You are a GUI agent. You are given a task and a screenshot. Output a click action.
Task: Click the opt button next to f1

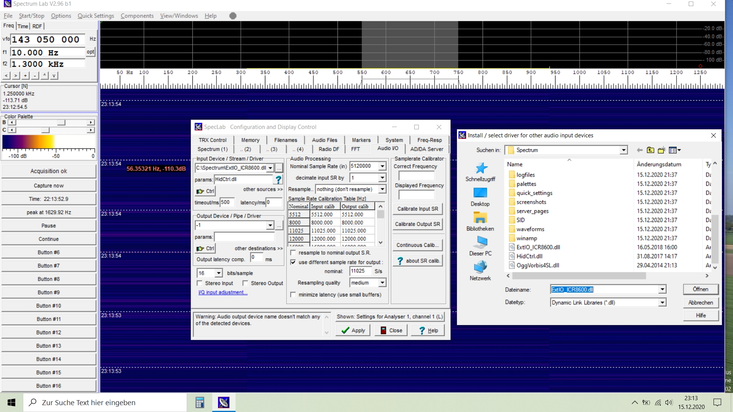click(90, 52)
